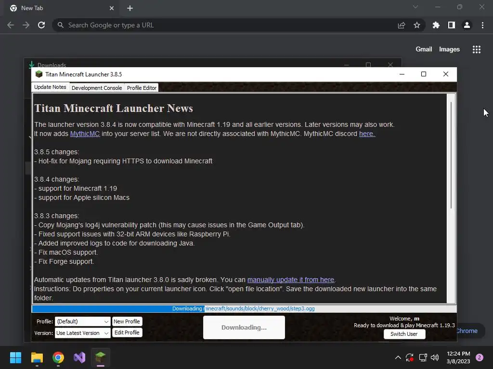Show hidden system tray icons
This screenshot has height=369, width=493.
[x=398, y=357]
